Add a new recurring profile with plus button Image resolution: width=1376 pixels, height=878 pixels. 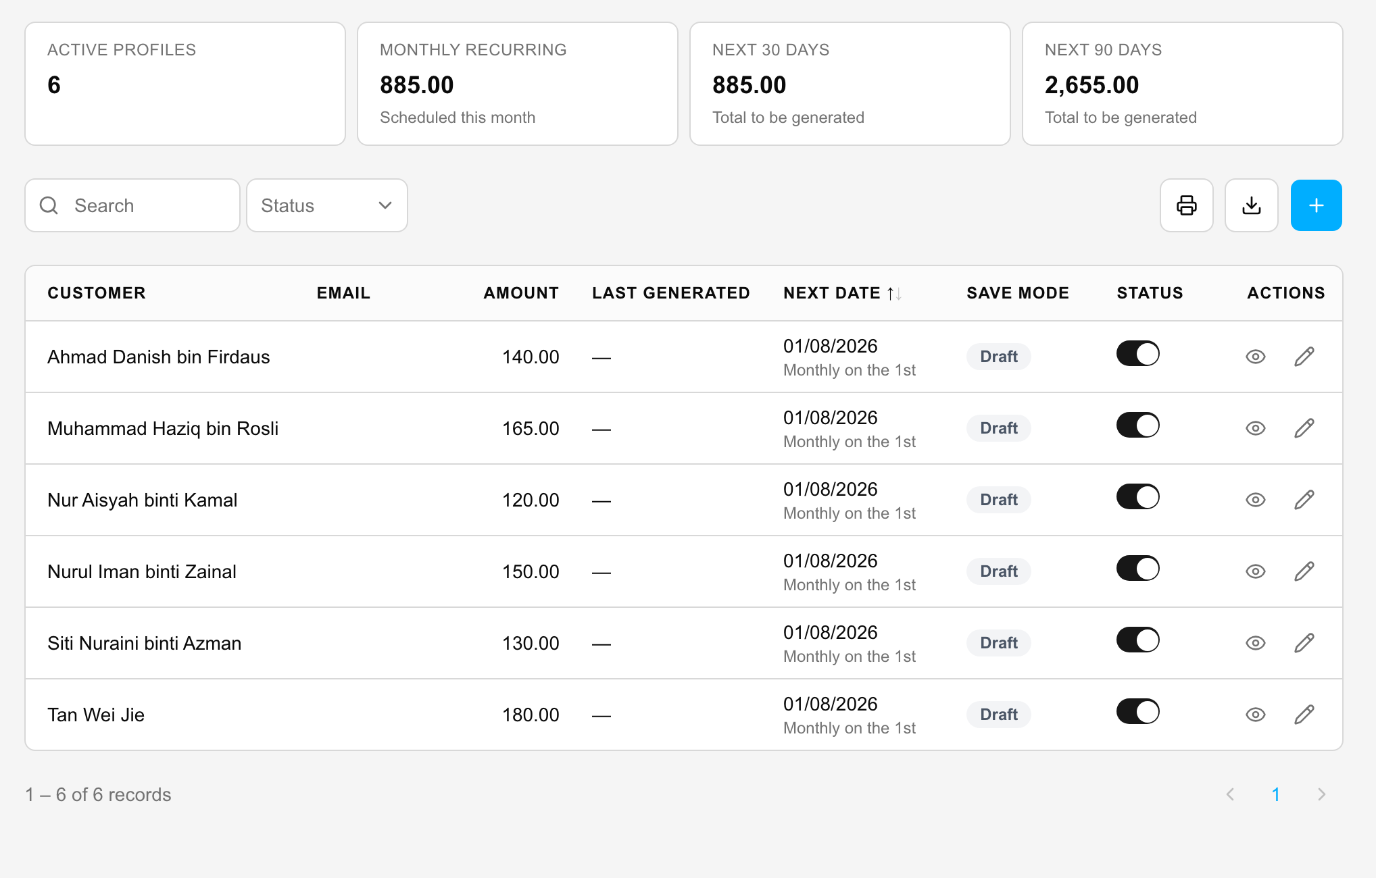tap(1316, 205)
